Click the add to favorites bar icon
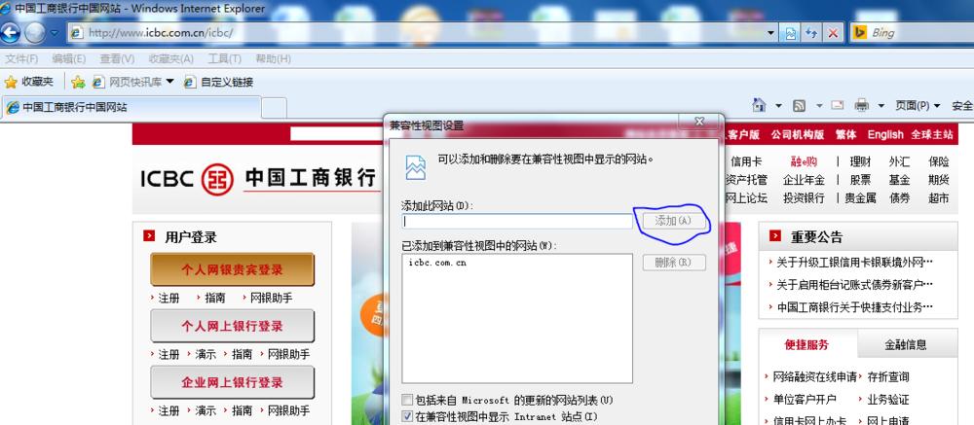This screenshot has width=974, height=425. [78, 82]
